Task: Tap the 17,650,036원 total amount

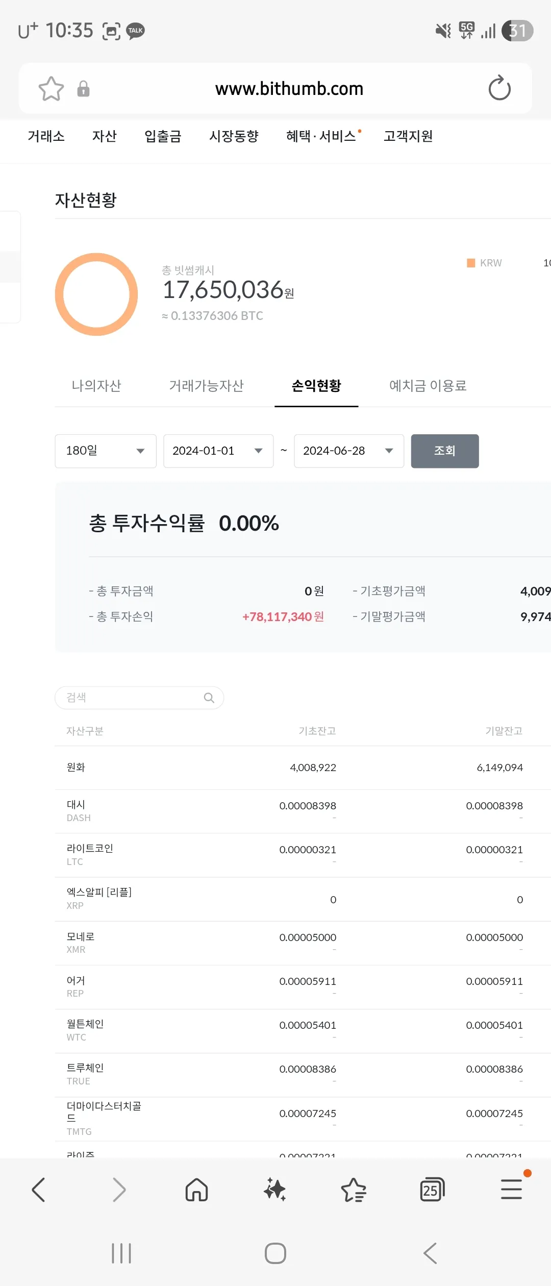Action: point(228,290)
